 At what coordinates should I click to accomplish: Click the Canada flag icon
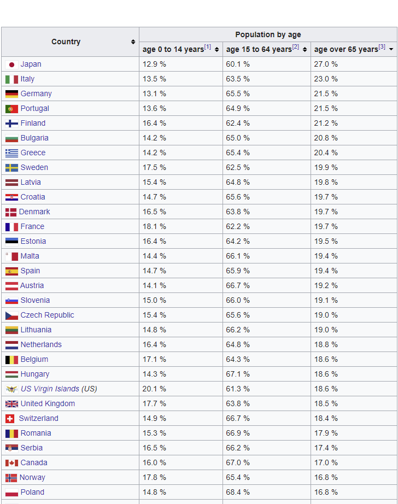click(11, 463)
